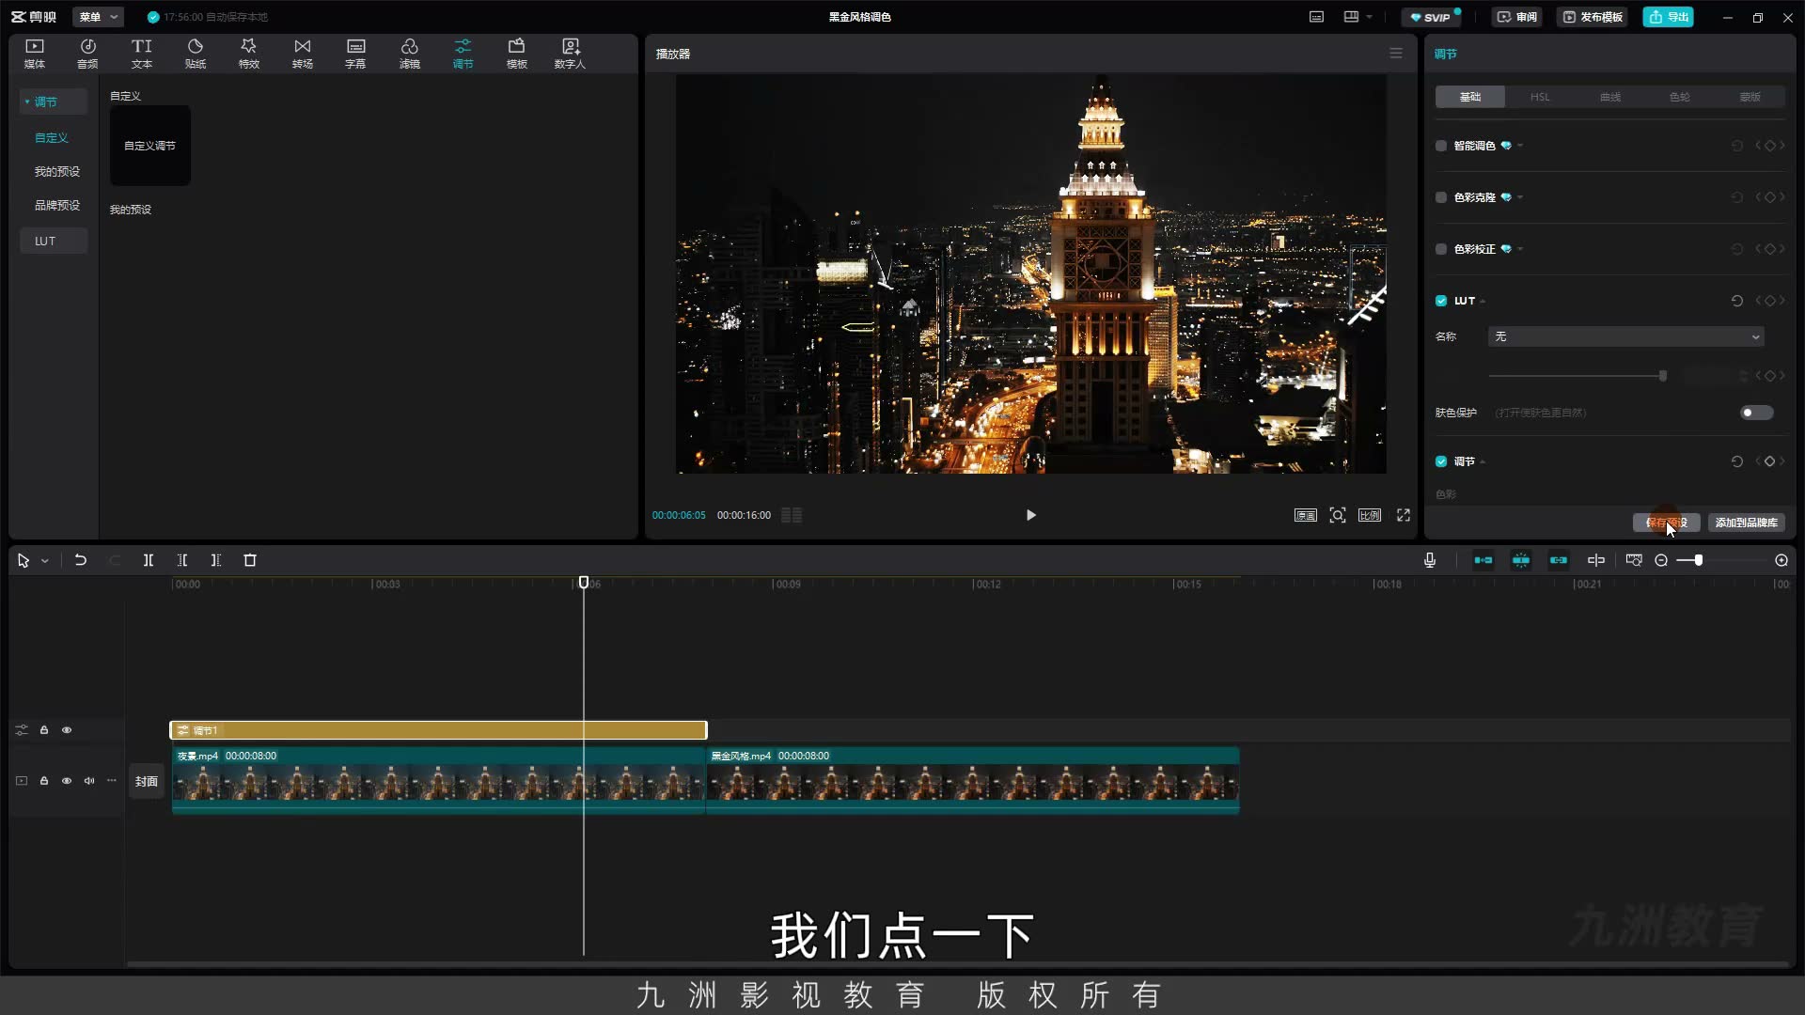Screen dimensions: 1805x1015
Task: Hide the main video track eye icon
Action: pos(67,781)
